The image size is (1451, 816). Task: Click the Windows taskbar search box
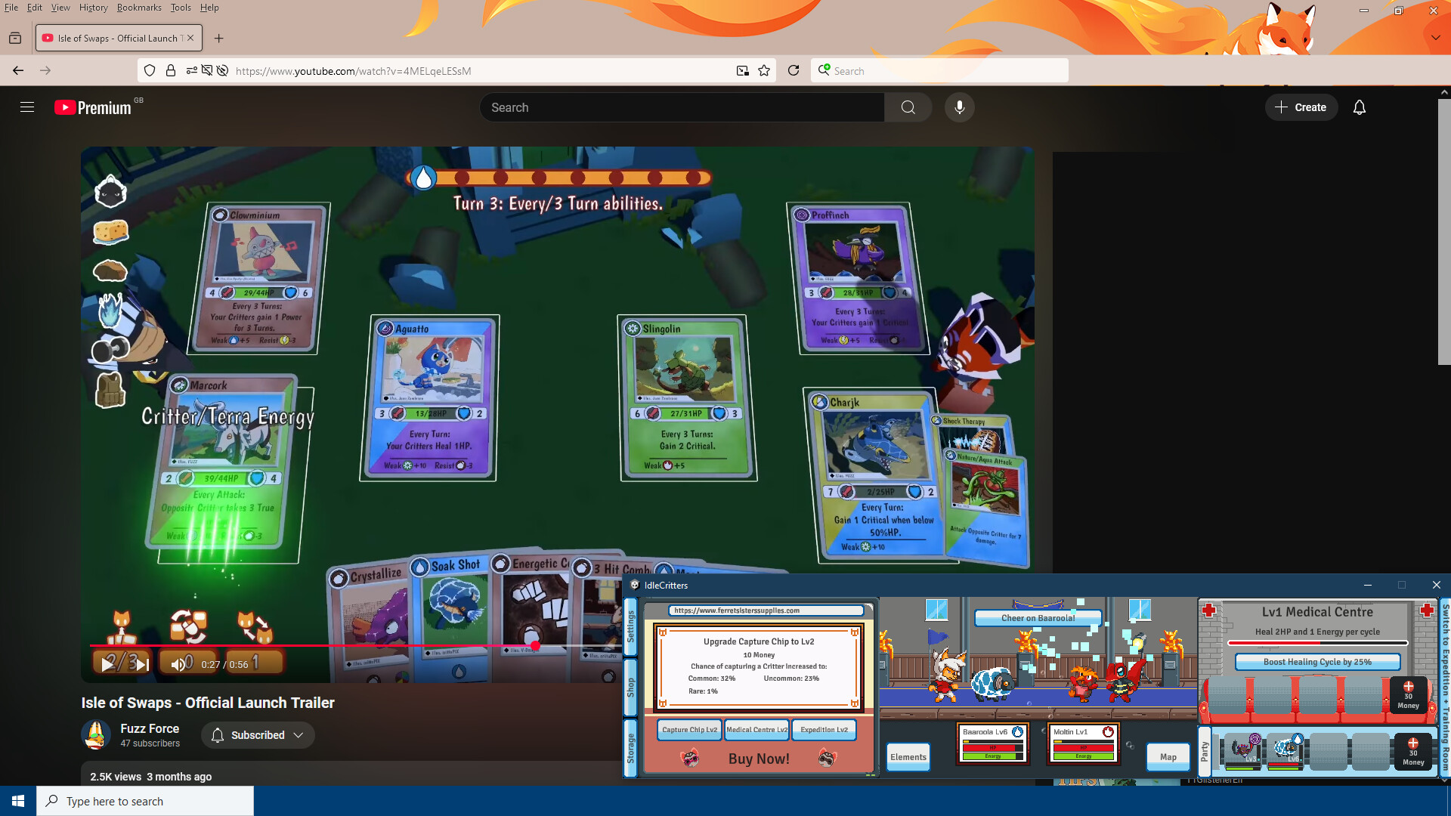coord(144,801)
